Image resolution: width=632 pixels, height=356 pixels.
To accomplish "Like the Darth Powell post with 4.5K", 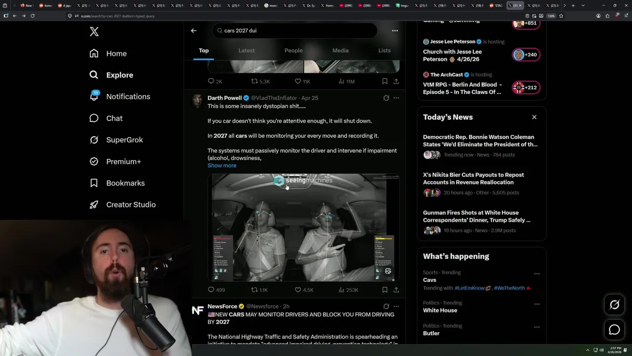I will [x=298, y=290].
